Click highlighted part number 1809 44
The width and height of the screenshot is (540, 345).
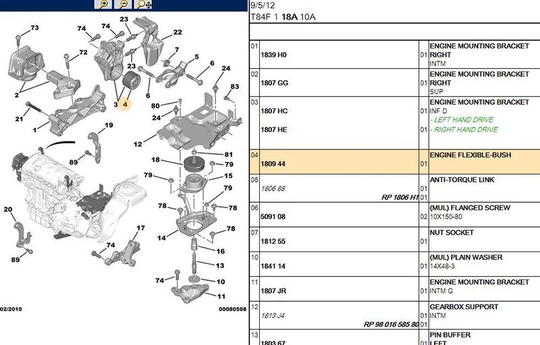(x=273, y=164)
